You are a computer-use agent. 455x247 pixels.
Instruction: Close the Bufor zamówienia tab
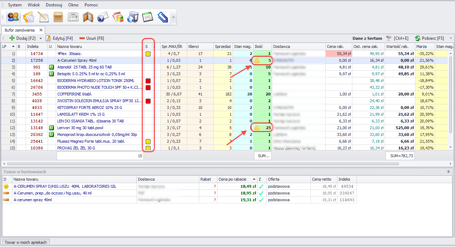pos(41,30)
